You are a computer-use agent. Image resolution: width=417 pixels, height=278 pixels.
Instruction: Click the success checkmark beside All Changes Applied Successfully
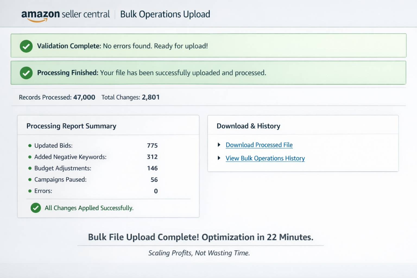(36, 208)
